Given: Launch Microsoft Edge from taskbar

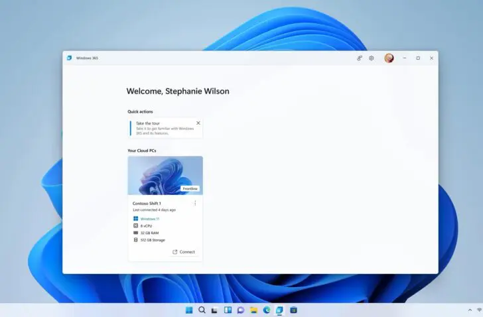Looking at the screenshot, I should pyautogui.click(x=267, y=310).
